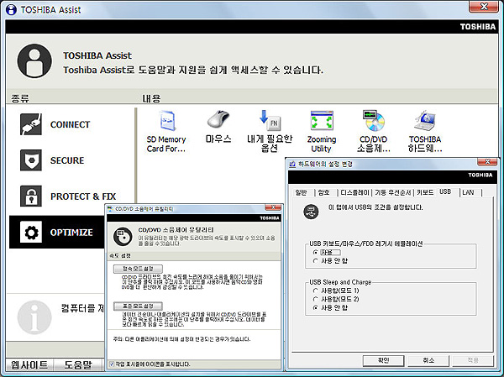
Task: Open the 내게 필요한 옵션 FN icon
Action: click(270, 120)
